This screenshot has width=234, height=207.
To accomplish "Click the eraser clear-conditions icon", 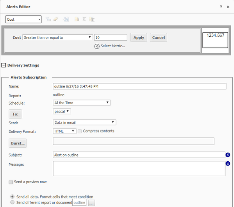I will point(55,19).
